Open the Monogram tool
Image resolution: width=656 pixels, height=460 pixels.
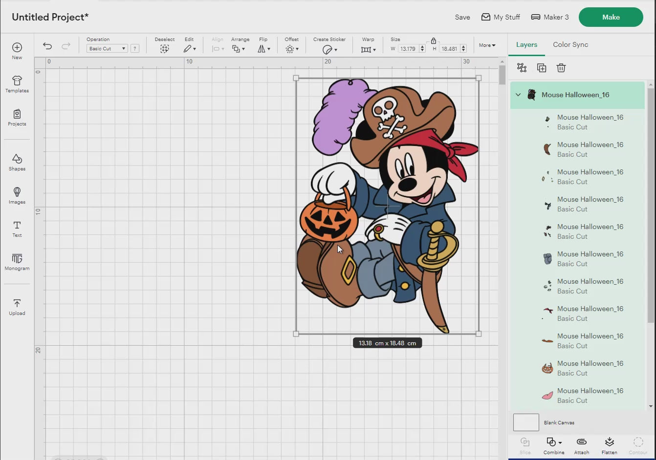pos(17,262)
